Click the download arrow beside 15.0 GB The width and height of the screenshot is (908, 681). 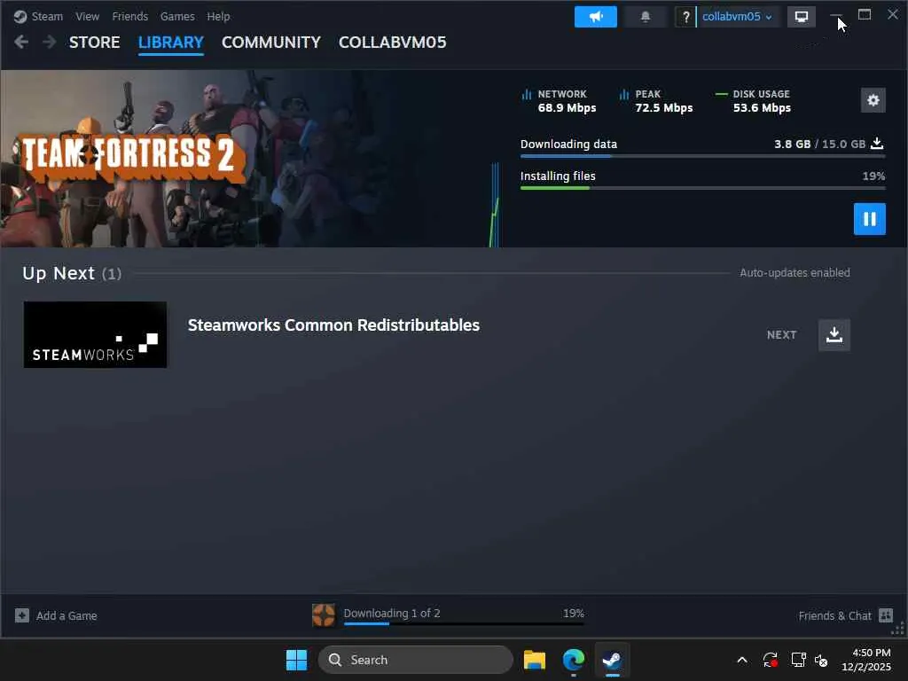pyautogui.click(x=877, y=143)
